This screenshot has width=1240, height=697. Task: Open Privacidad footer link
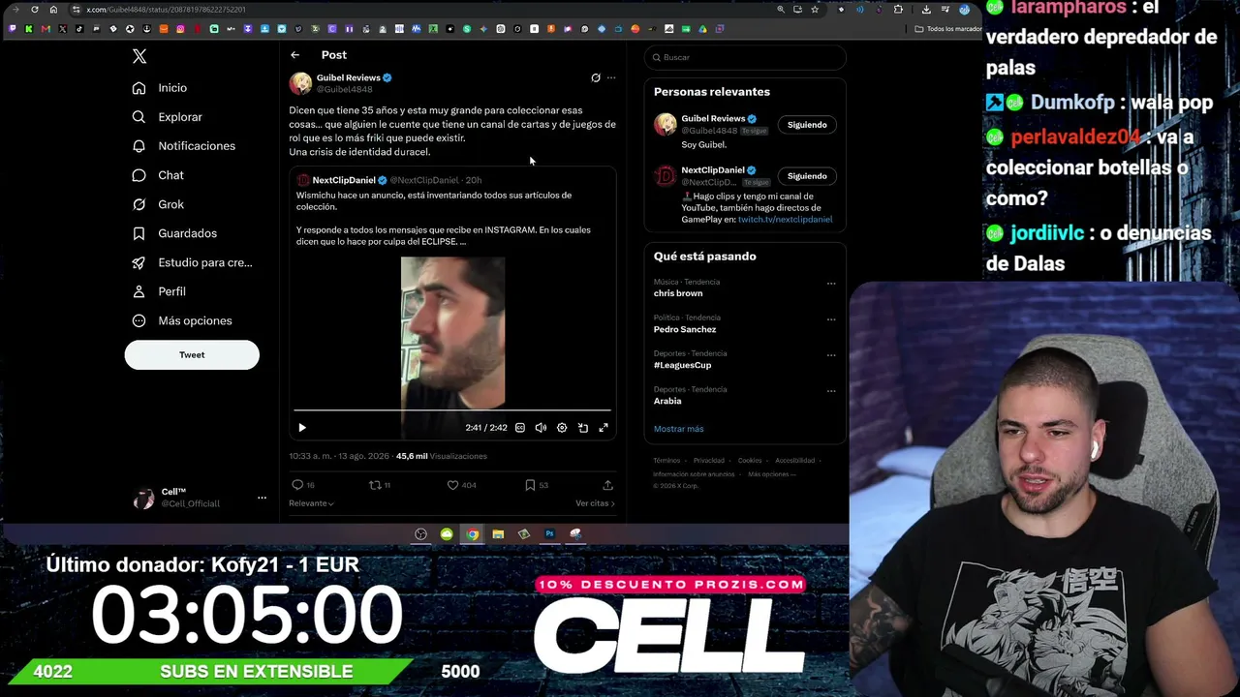click(708, 461)
